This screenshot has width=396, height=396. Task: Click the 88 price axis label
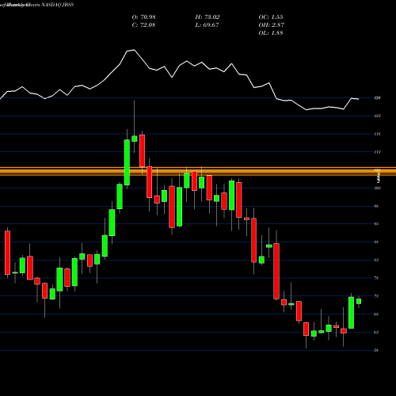tap(377, 242)
